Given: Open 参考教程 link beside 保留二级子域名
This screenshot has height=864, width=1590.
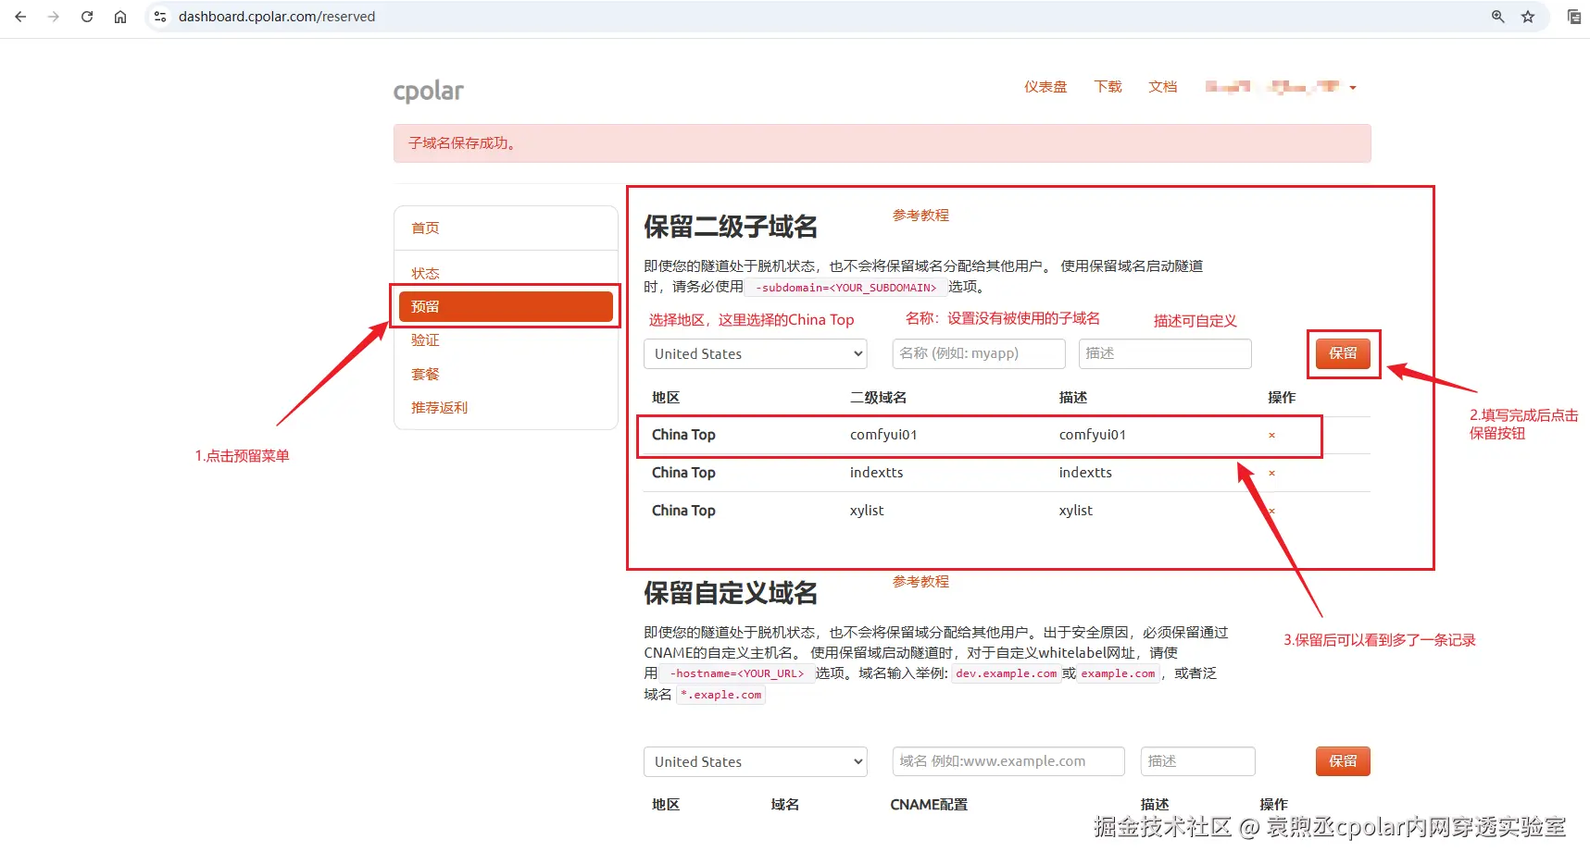Looking at the screenshot, I should click(x=920, y=215).
